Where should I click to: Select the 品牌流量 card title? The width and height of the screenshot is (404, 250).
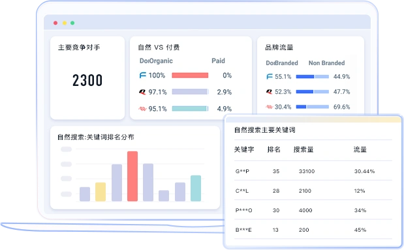tap(279, 48)
